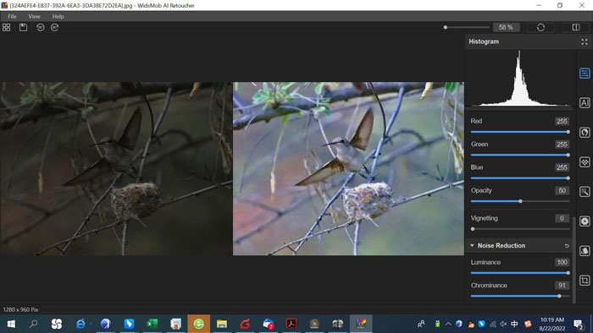Screen dimensions: 593x333
Task: Click the reset rotate button beside zoom
Action: click(540, 27)
